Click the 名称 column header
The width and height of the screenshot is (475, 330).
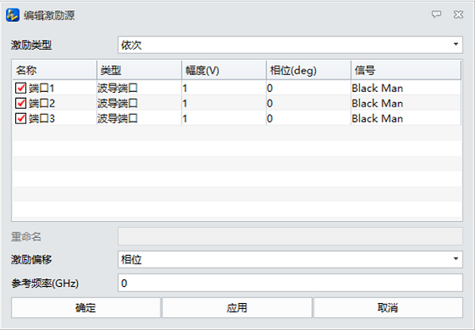coord(55,70)
